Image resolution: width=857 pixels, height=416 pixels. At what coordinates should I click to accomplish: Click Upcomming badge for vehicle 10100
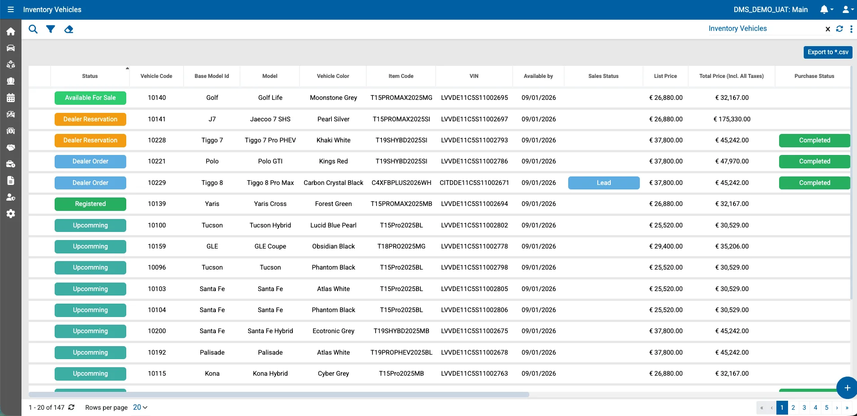tap(90, 225)
